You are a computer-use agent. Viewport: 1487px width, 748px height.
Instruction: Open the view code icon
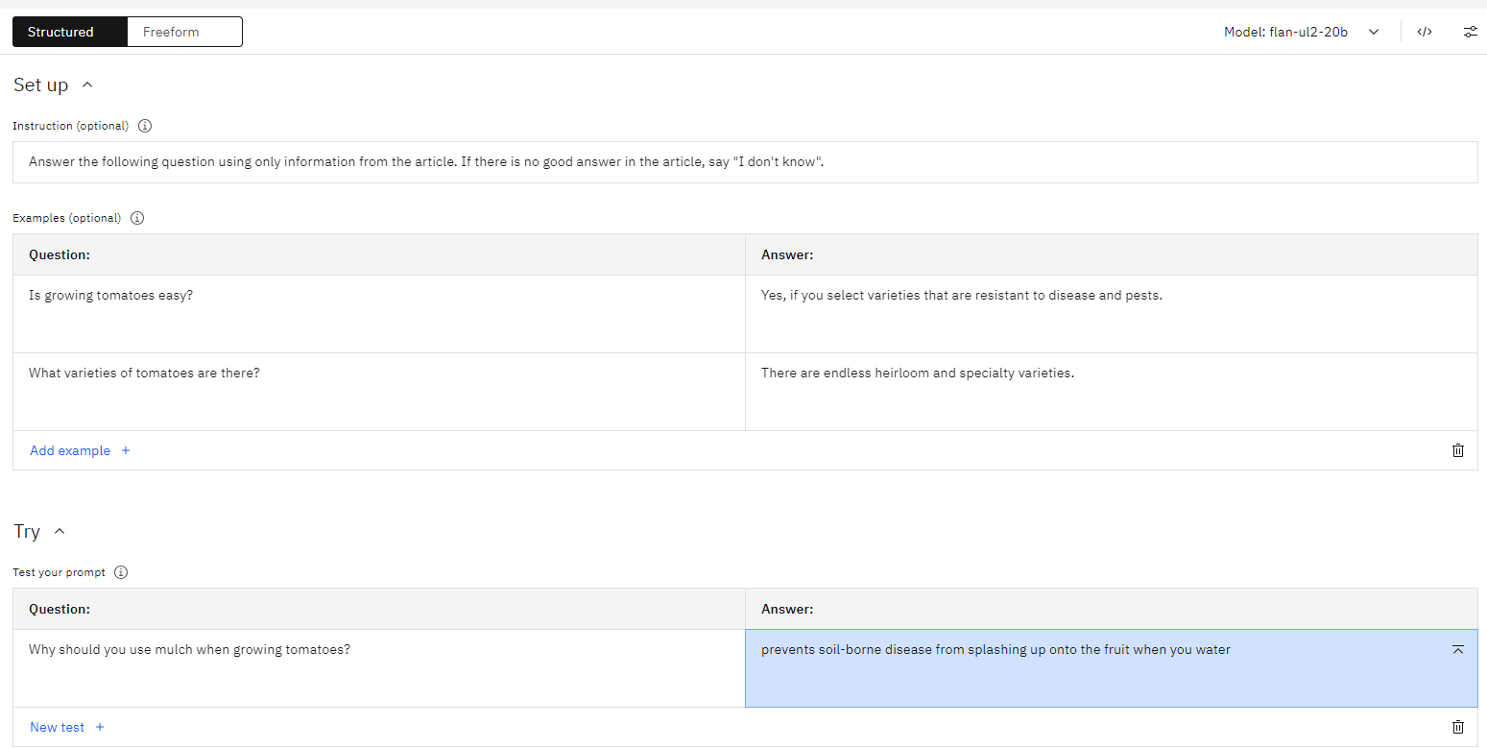coord(1425,32)
